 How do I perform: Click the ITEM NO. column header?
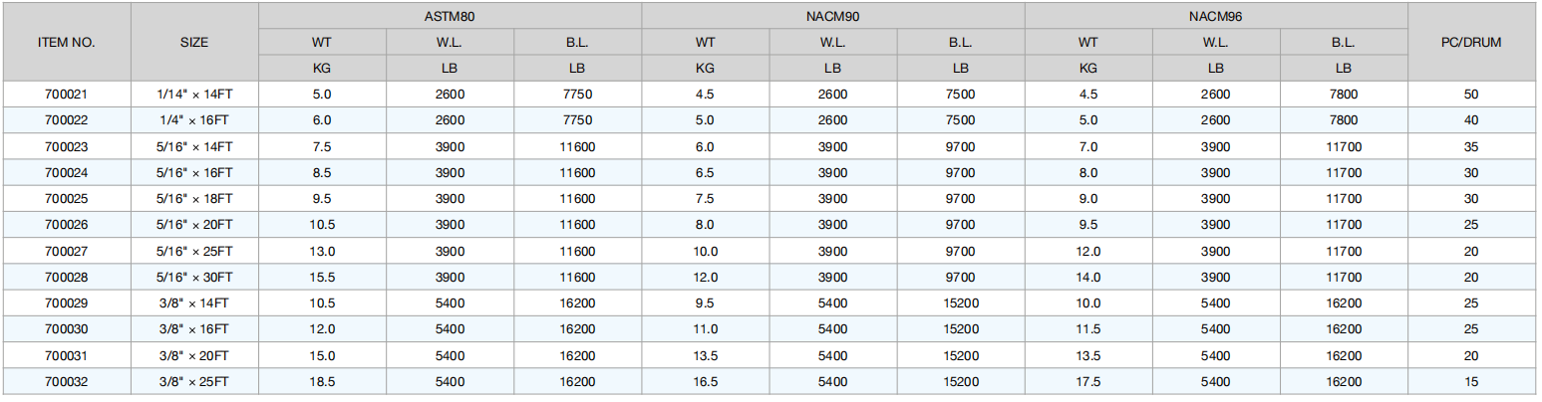tap(67, 43)
